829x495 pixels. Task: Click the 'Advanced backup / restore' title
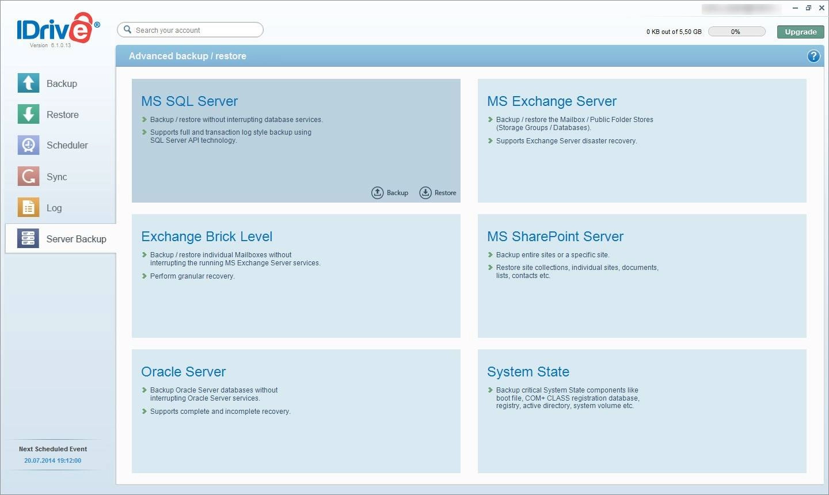pyautogui.click(x=187, y=56)
